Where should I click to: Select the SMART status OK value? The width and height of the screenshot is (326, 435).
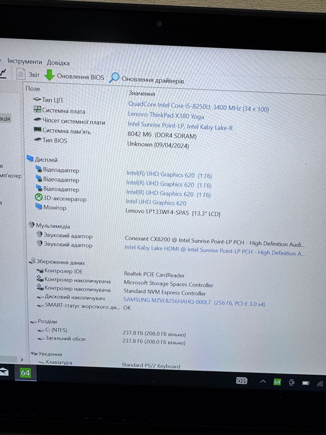tap(127, 308)
